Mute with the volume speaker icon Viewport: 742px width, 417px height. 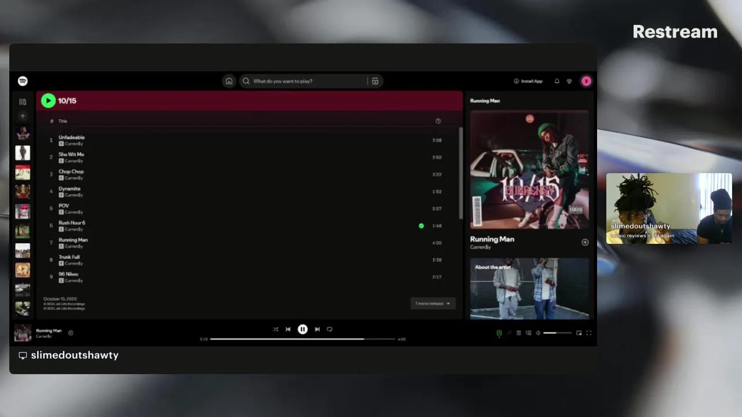pyautogui.click(x=538, y=333)
